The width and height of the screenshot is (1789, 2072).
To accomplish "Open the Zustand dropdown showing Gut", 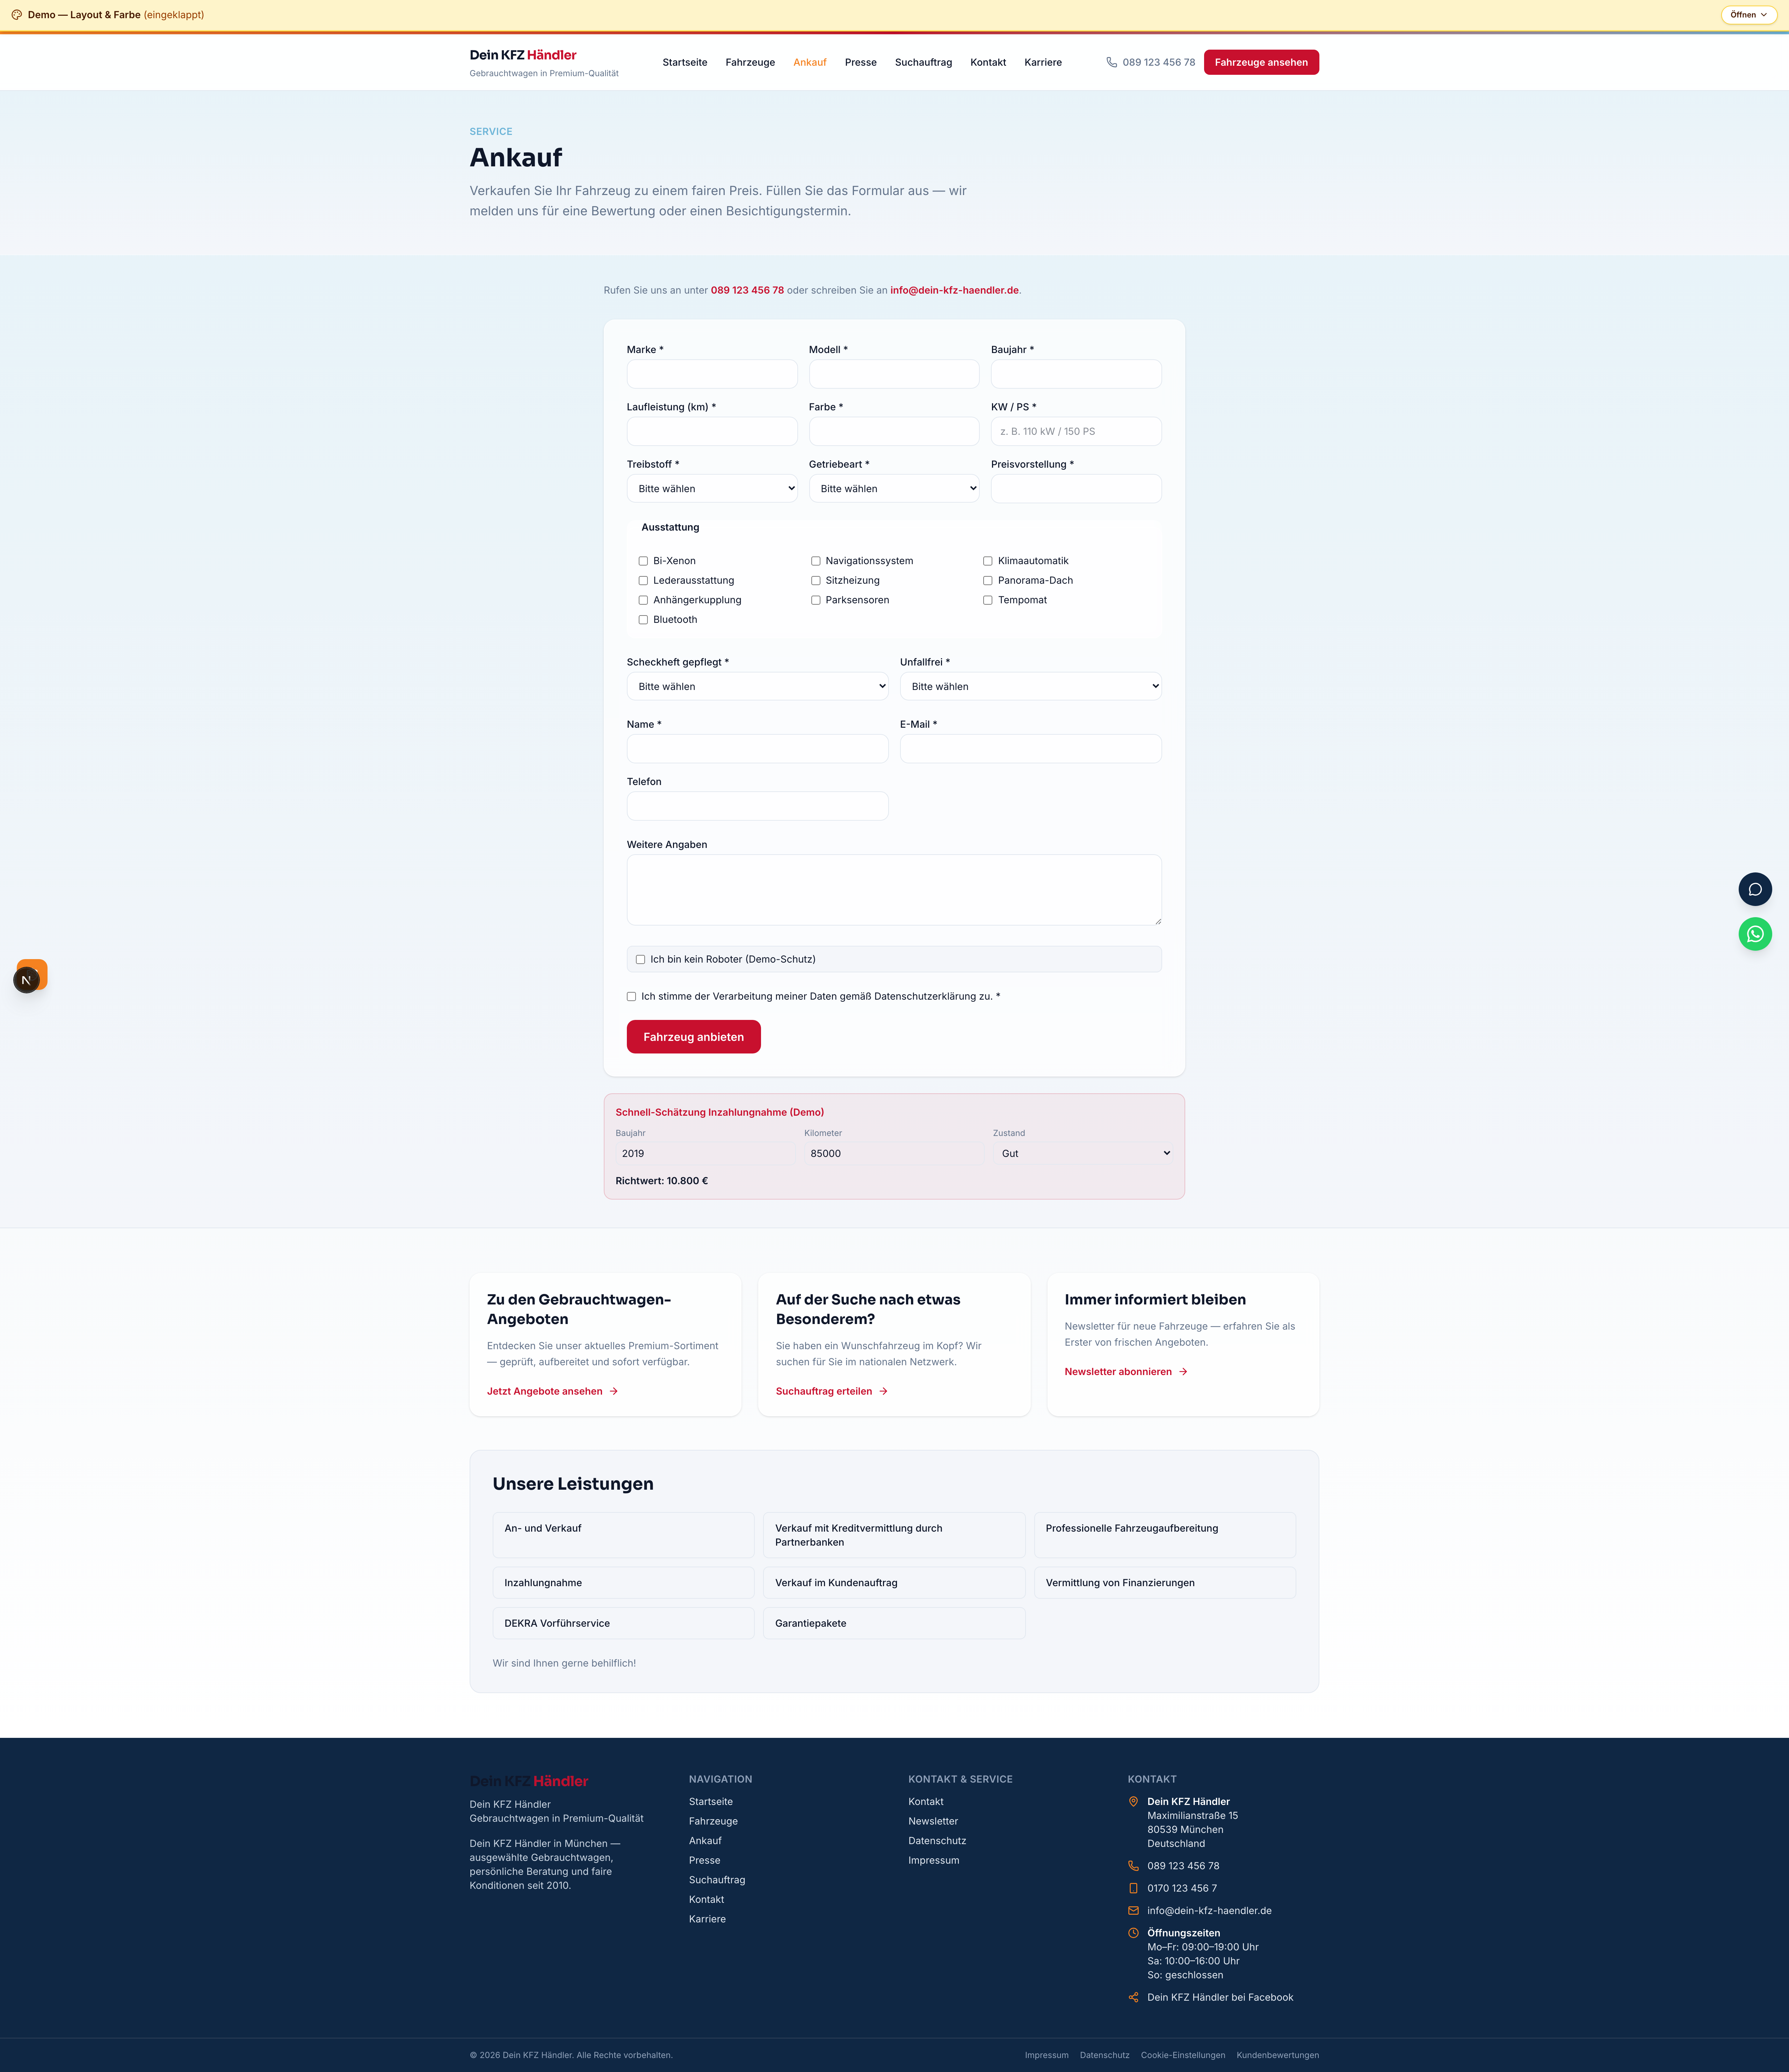I will tap(1082, 1153).
